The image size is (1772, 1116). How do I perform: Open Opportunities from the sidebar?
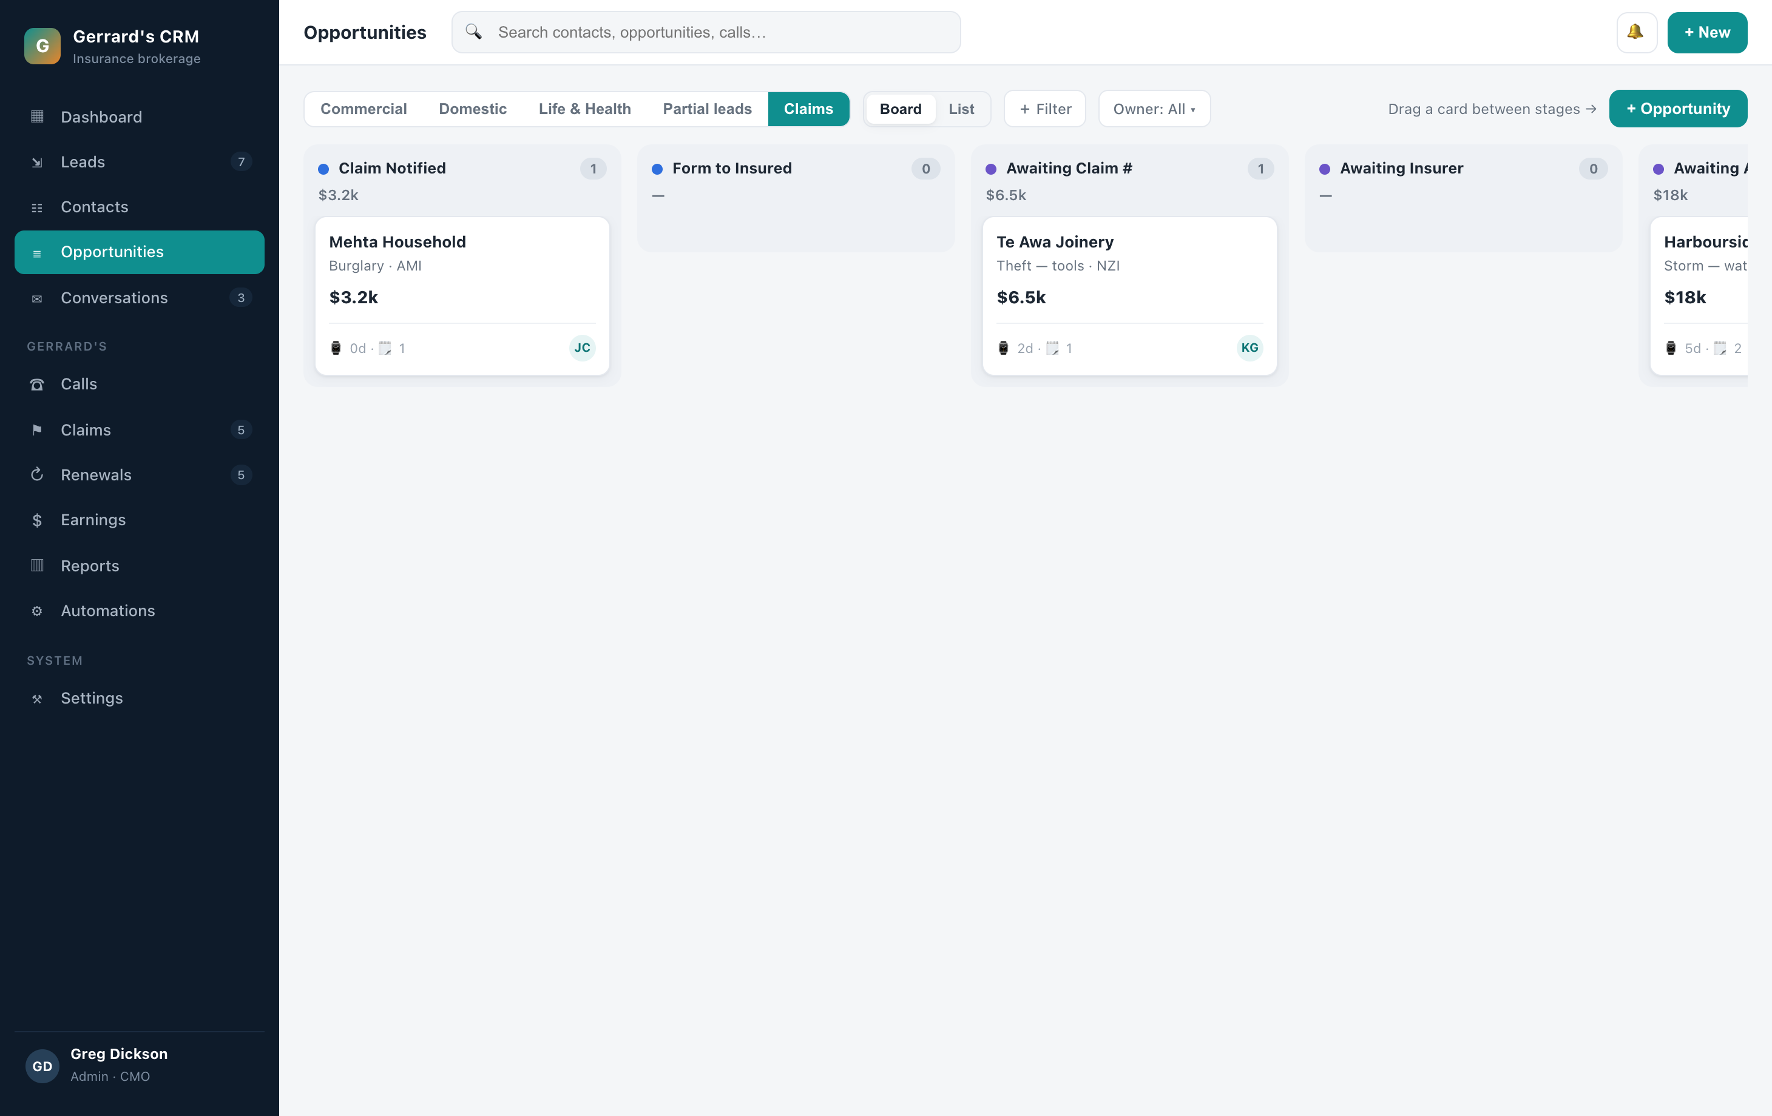pyautogui.click(x=139, y=252)
